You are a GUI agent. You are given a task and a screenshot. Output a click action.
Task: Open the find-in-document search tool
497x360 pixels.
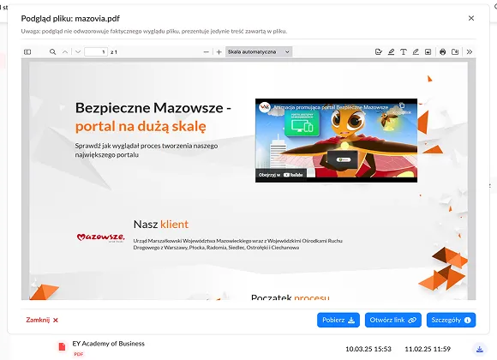click(52, 51)
